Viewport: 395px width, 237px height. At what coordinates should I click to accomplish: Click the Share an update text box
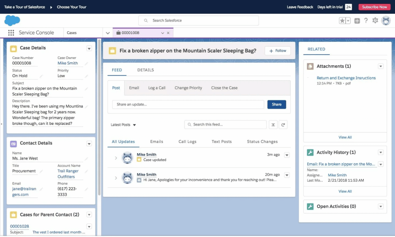point(188,105)
